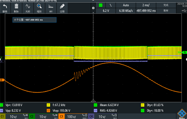Select the Mean: 6.6234 V measurement
Viewport: 187px width, 119px height.
click(x=109, y=105)
